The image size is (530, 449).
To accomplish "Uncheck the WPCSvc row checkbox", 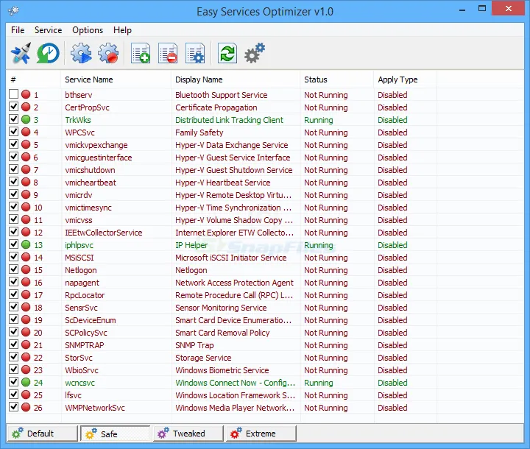I will coord(13,132).
